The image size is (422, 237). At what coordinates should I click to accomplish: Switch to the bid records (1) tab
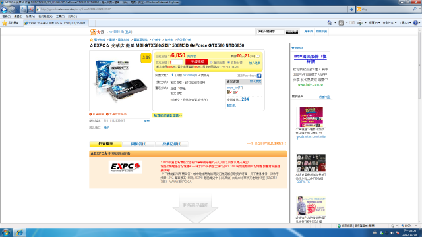(171, 144)
